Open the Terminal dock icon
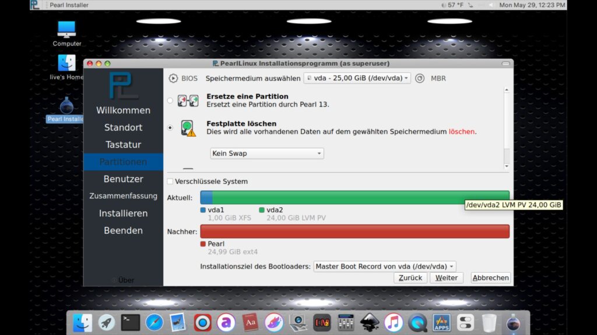Viewport: 597px width, 335px height. click(130, 322)
